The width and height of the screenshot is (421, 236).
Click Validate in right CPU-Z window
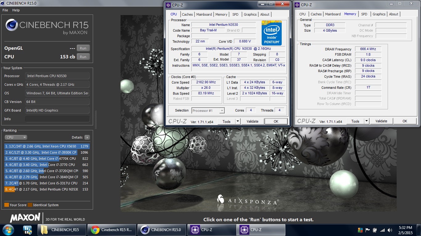coord(381,121)
